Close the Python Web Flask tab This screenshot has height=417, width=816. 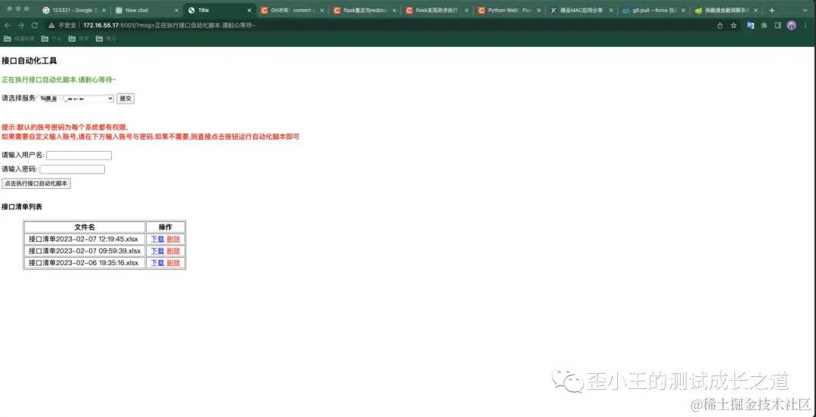coord(539,11)
